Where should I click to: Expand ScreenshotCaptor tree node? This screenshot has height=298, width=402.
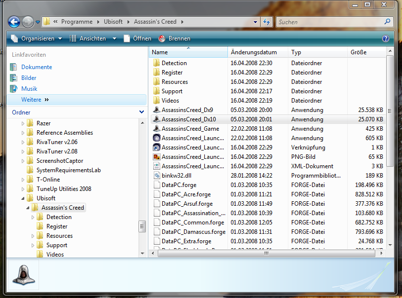pyautogui.click(x=23, y=161)
